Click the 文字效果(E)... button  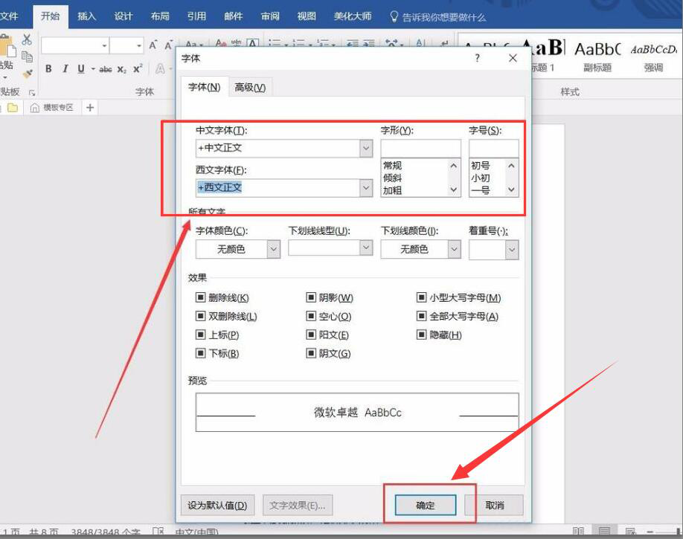point(298,505)
